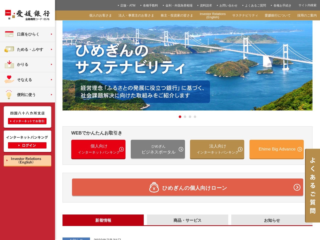Open ひめぎんビジネスポータル button

tap(158, 149)
